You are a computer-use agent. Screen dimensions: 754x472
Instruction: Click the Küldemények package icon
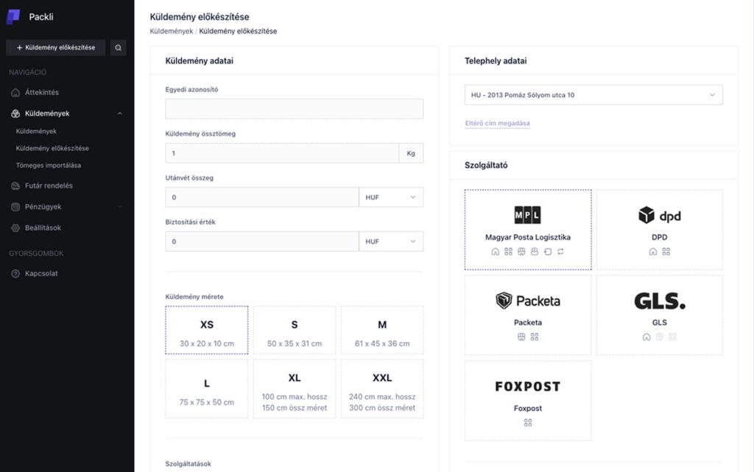[x=15, y=114]
